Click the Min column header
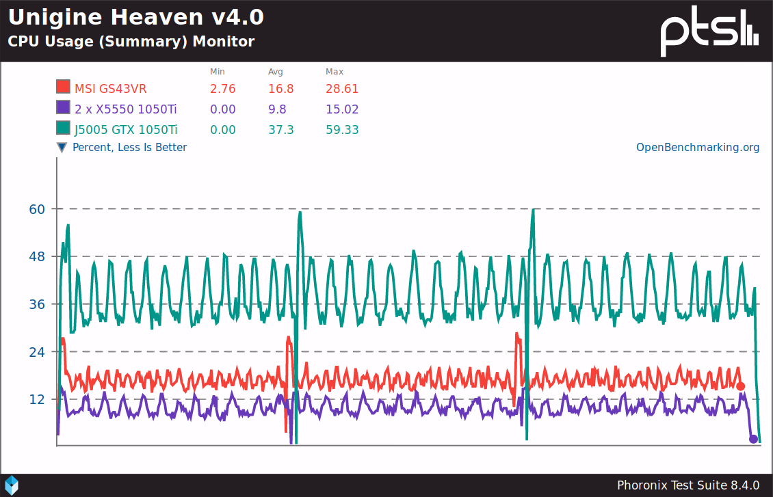The width and height of the screenshot is (773, 497). [218, 72]
